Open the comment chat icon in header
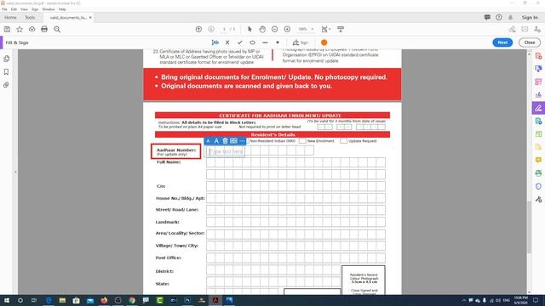545x306 pixels. [487, 17]
